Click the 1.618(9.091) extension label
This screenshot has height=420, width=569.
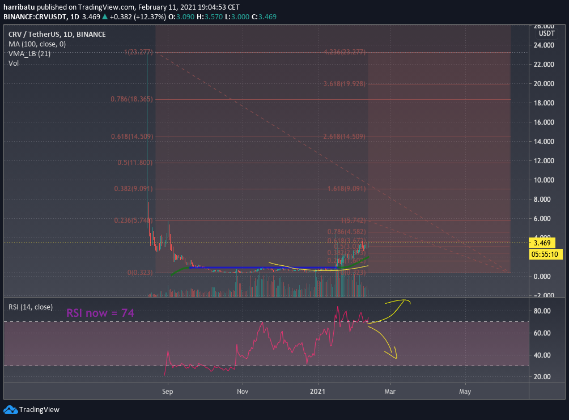coord(346,188)
